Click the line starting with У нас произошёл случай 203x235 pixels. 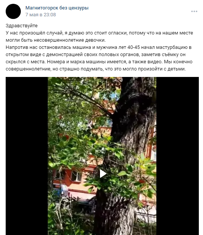pyautogui.click(x=99, y=33)
